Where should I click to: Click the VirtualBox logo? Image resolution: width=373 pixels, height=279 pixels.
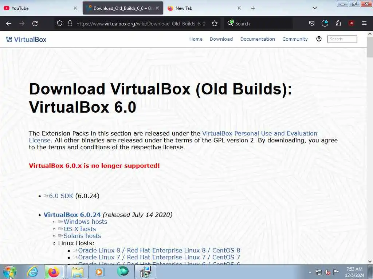pyautogui.click(x=26, y=39)
